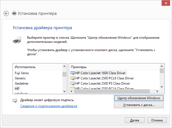Open Сведения о подписывании драйверов link
The image size is (172, 128).
[49, 106]
